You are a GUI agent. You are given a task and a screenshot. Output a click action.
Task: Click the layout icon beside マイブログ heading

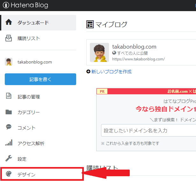(x=90, y=24)
